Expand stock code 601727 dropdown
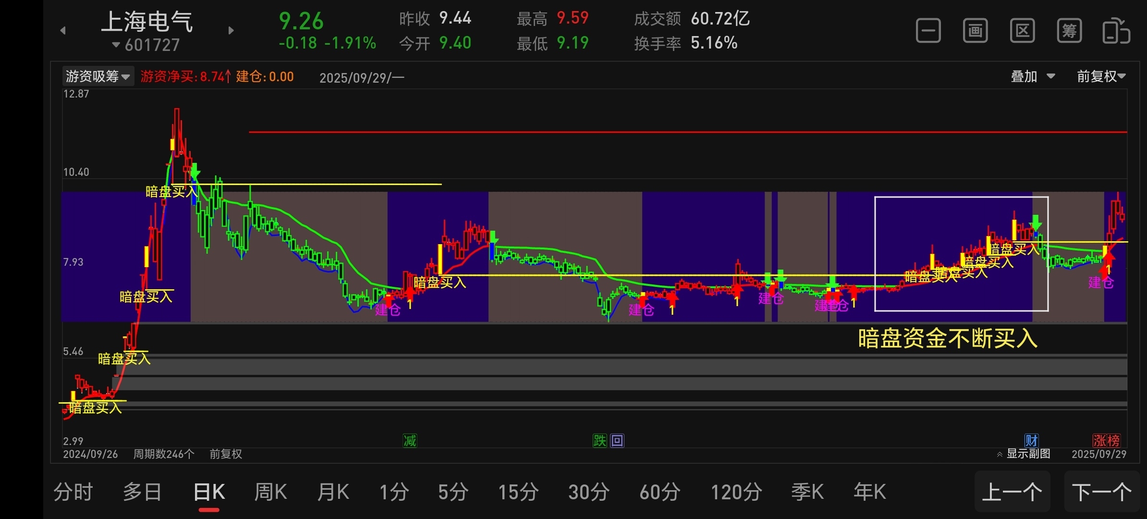This screenshot has width=1147, height=519. (146, 45)
